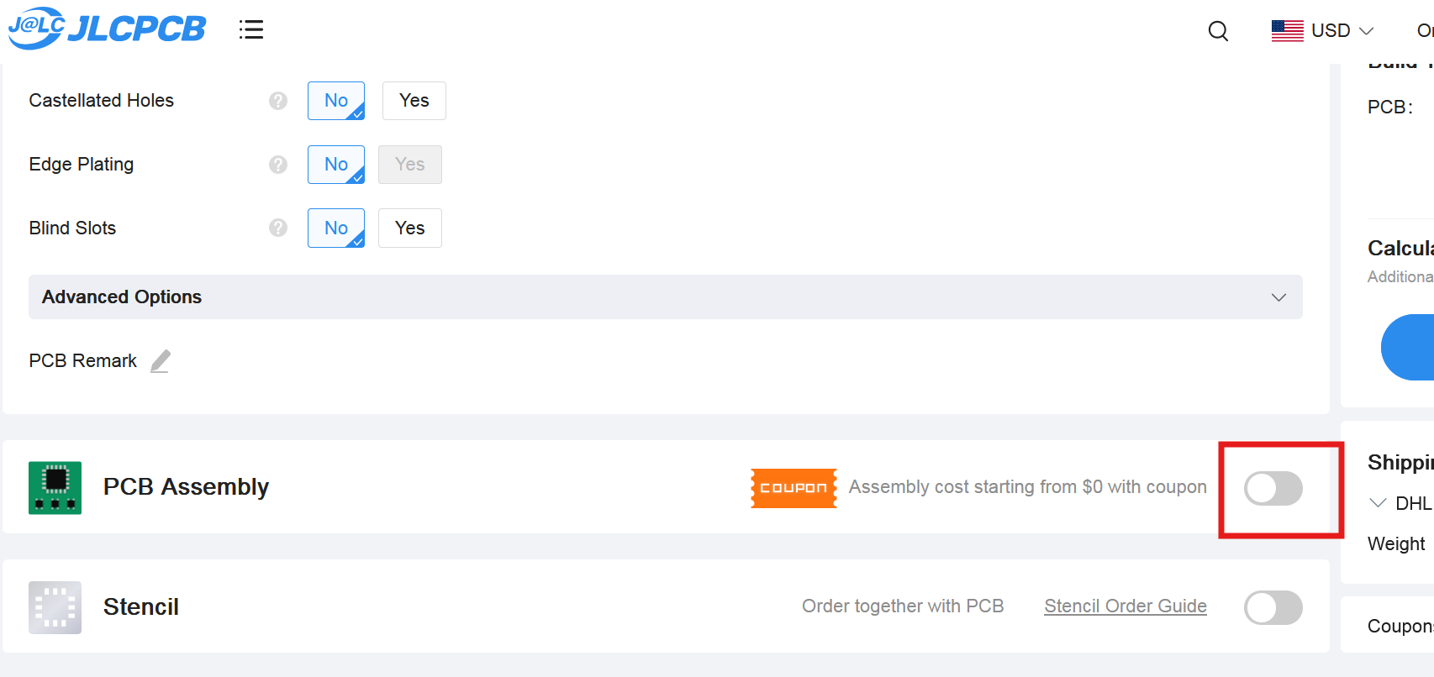Open the Stencil Order Guide link
The height and width of the screenshot is (677, 1434).
[x=1126, y=606]
